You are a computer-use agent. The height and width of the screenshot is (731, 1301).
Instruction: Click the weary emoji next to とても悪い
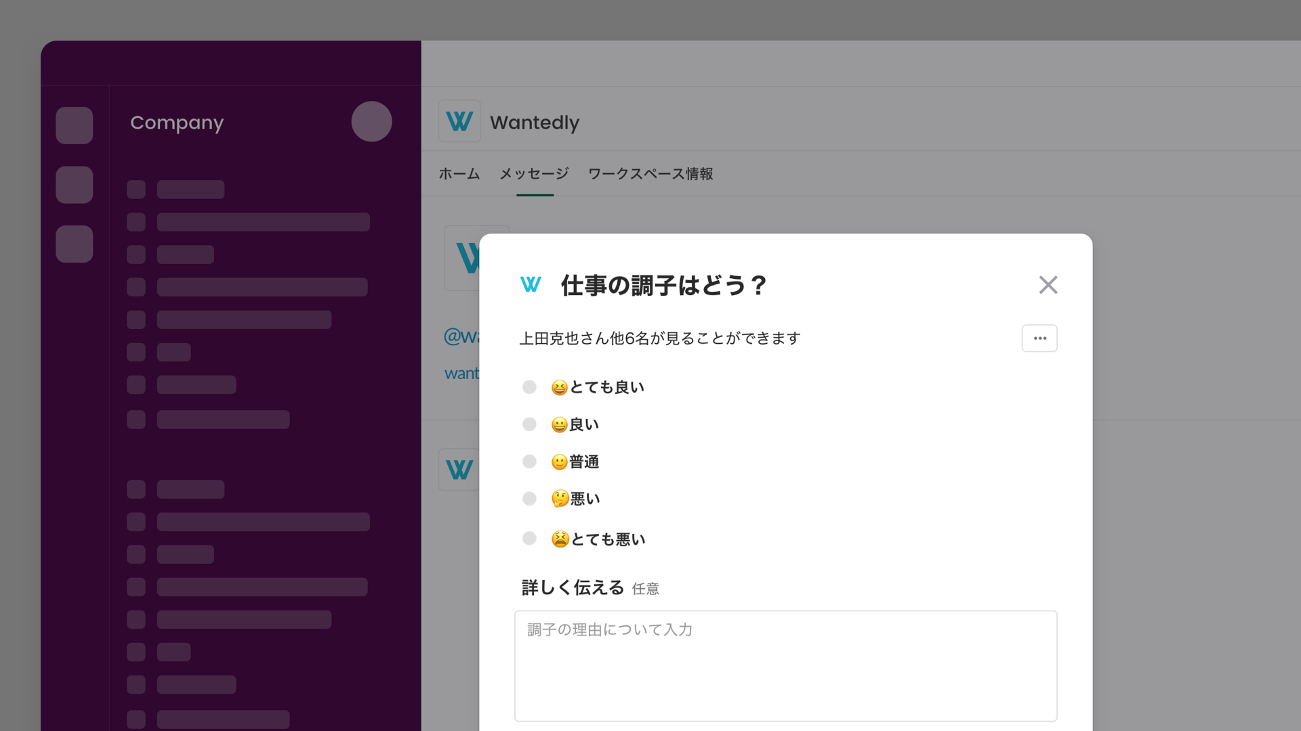tap(560, 539)
